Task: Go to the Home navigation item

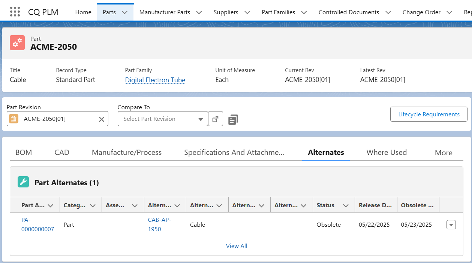Action: (83, 12)
